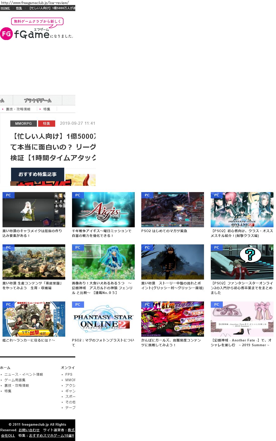This screenshot has width=276, height=441.
Task: Click the おすすめ特集記事 heading banner
Action: pyautogui.click(x=38, y=174)
